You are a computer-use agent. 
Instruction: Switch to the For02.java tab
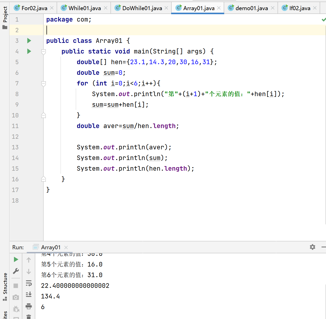click(34, 8)
